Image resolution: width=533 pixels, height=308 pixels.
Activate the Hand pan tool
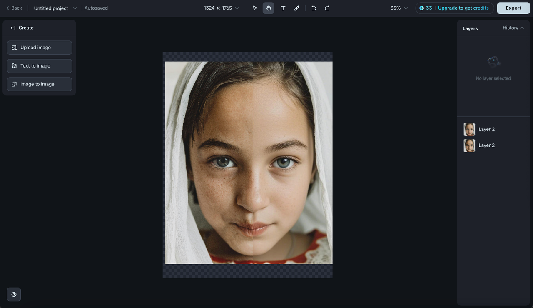[x=268, y=8]
